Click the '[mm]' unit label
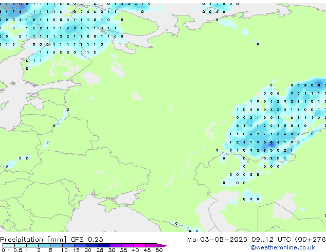 tap(57, 240)
